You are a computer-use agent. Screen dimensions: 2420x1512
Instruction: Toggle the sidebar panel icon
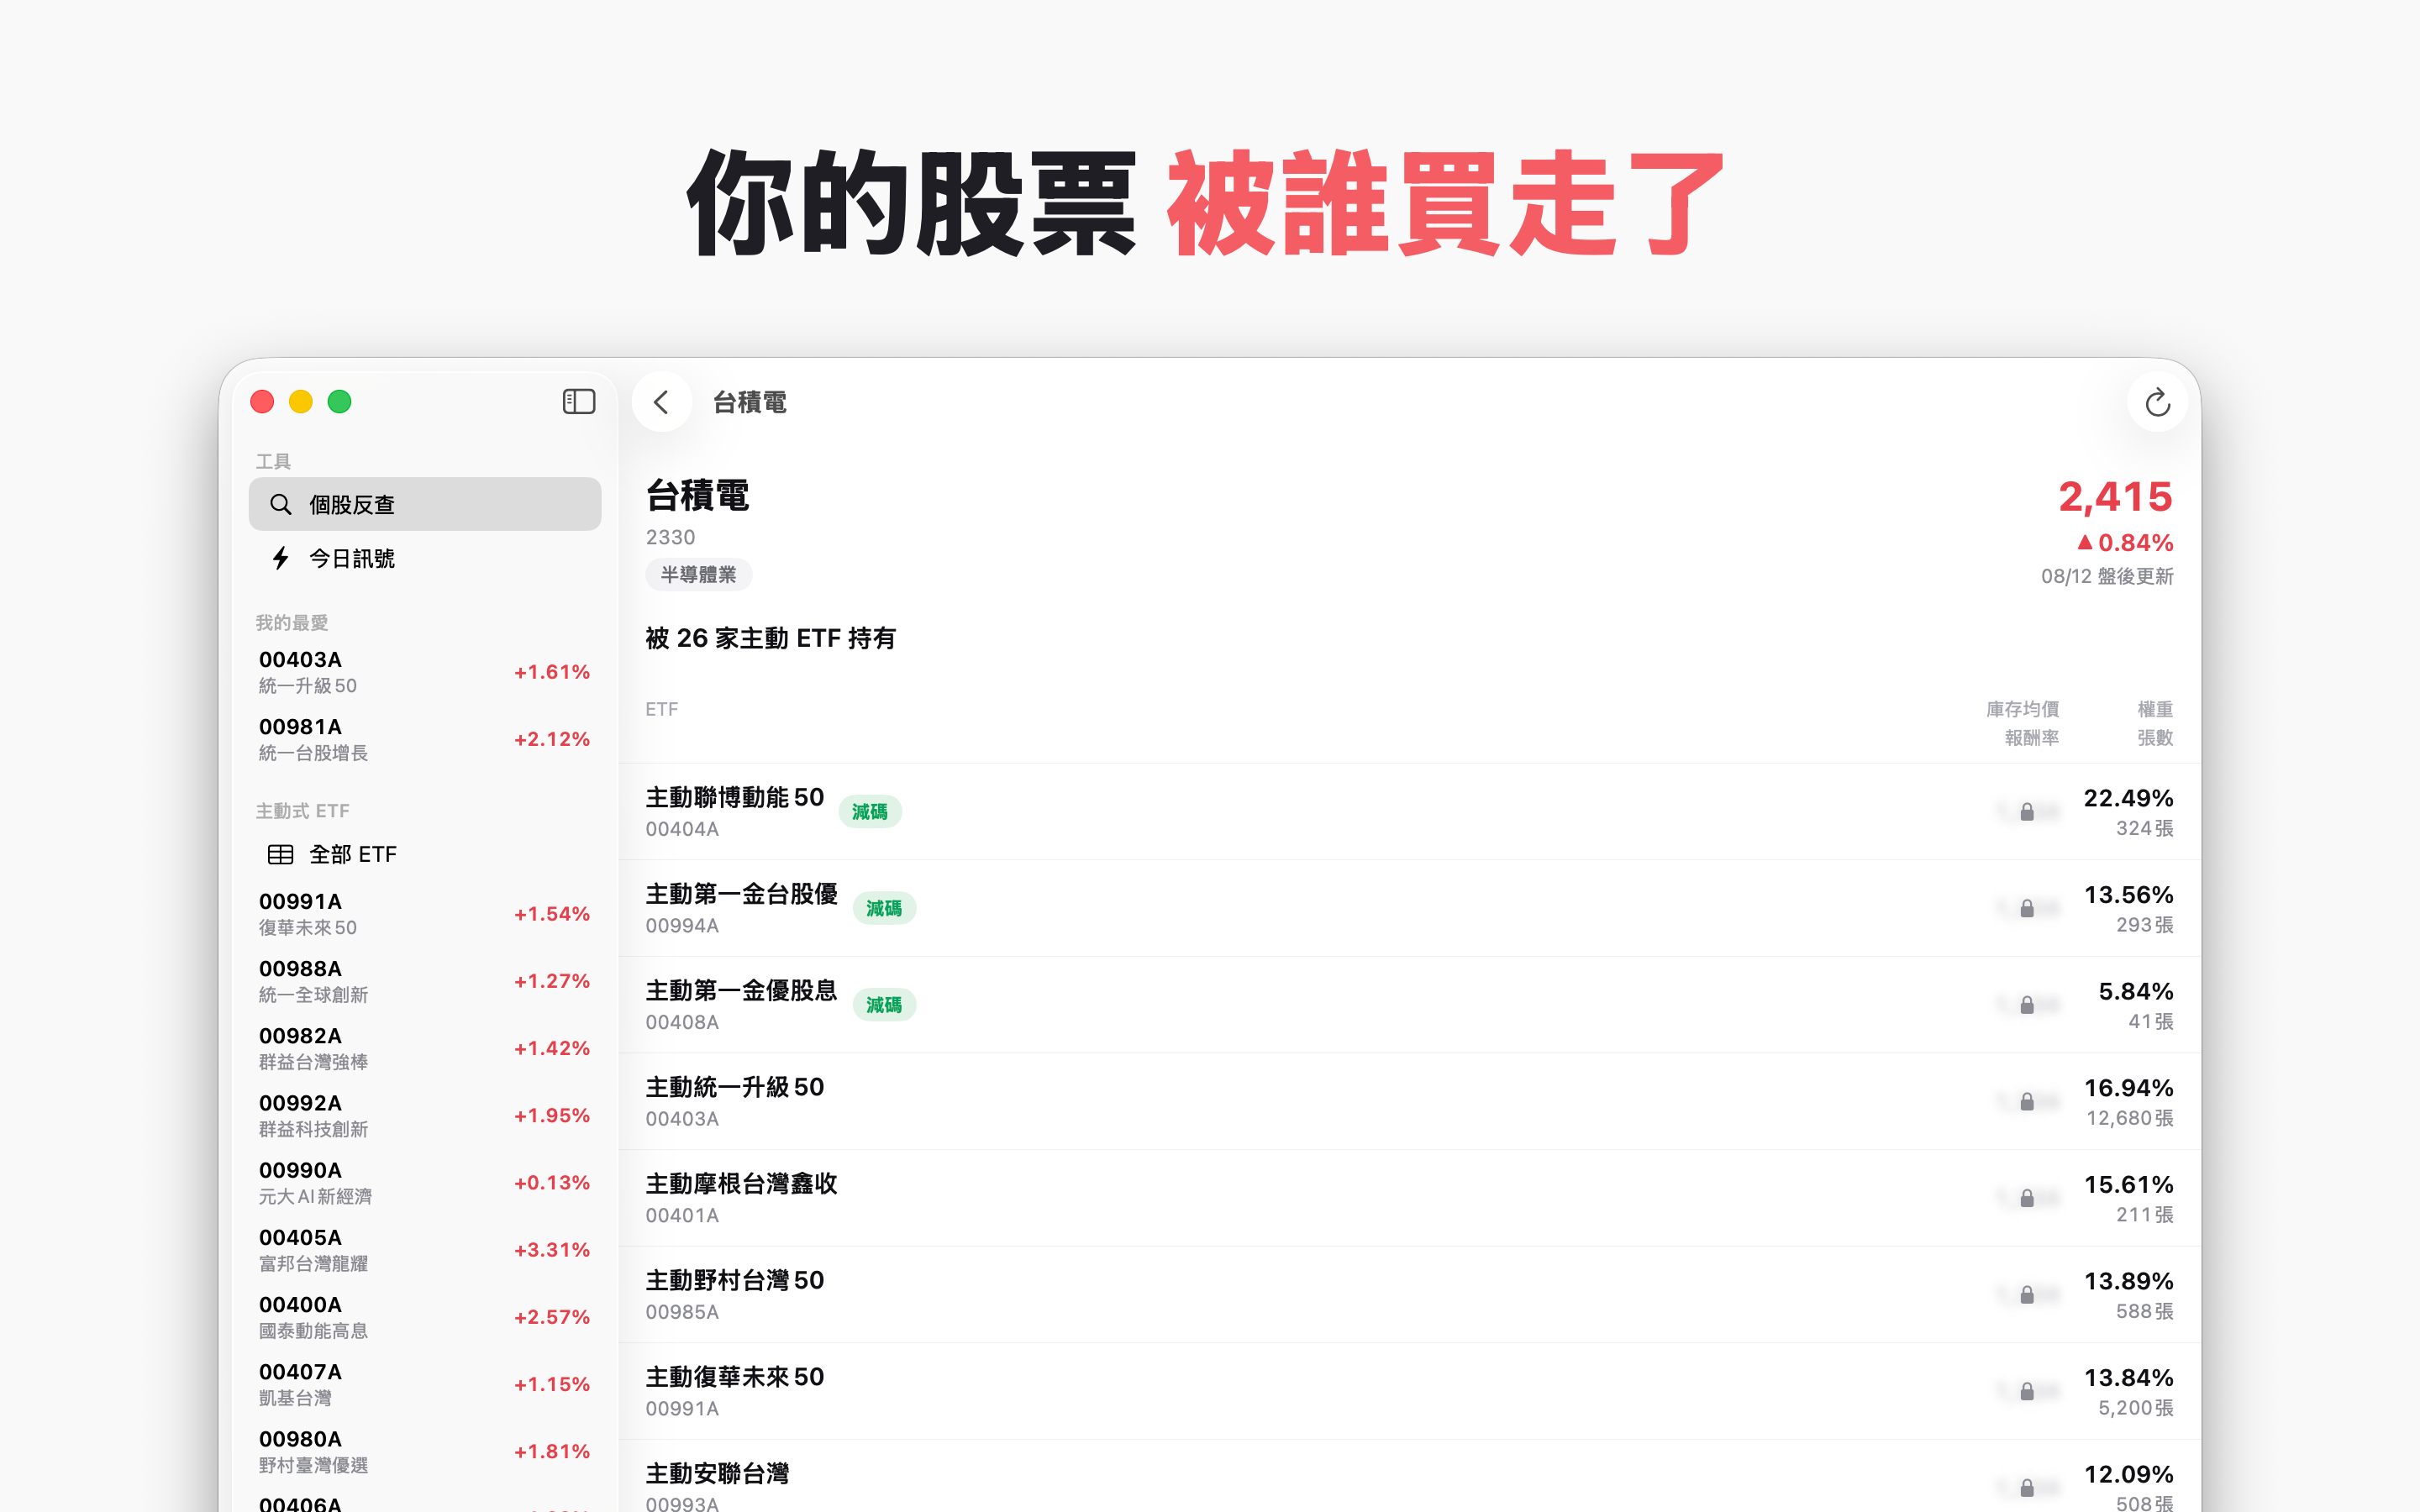tap(579, 402)
